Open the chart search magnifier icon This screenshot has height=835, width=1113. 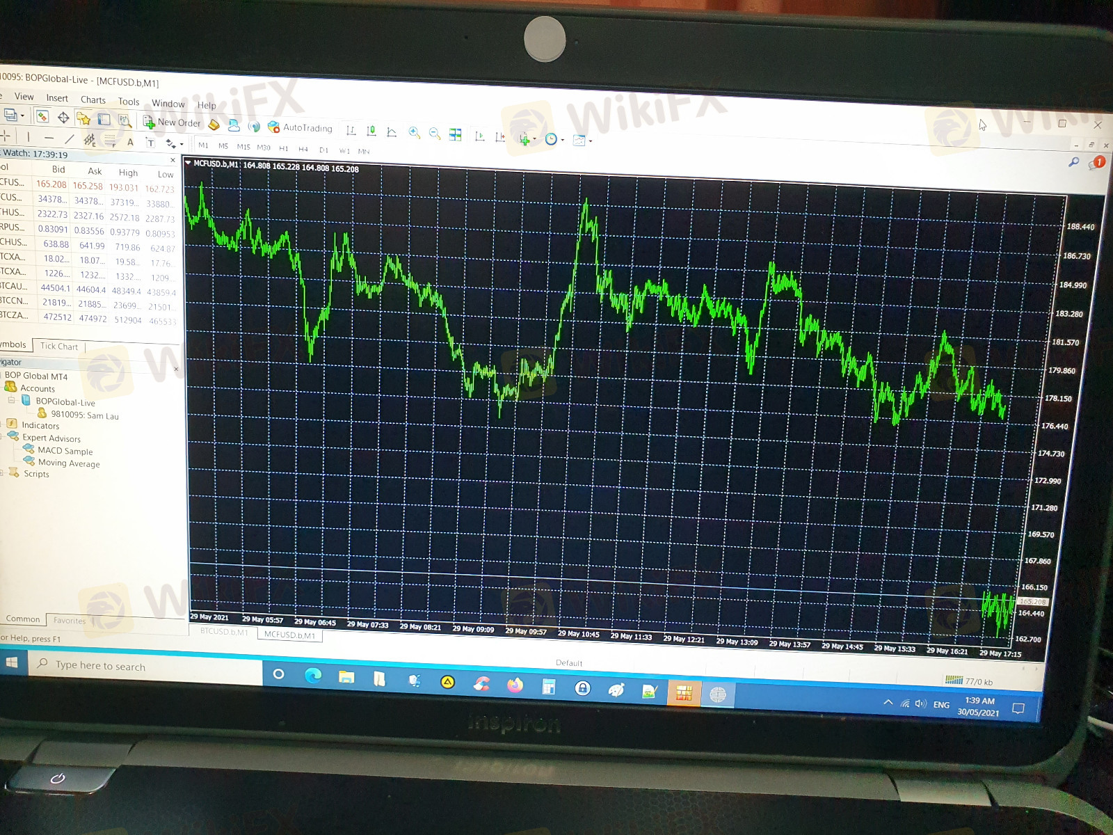(x=1074, y=163)
